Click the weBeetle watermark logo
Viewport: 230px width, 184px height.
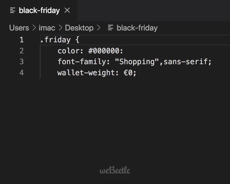click(115, 170)
